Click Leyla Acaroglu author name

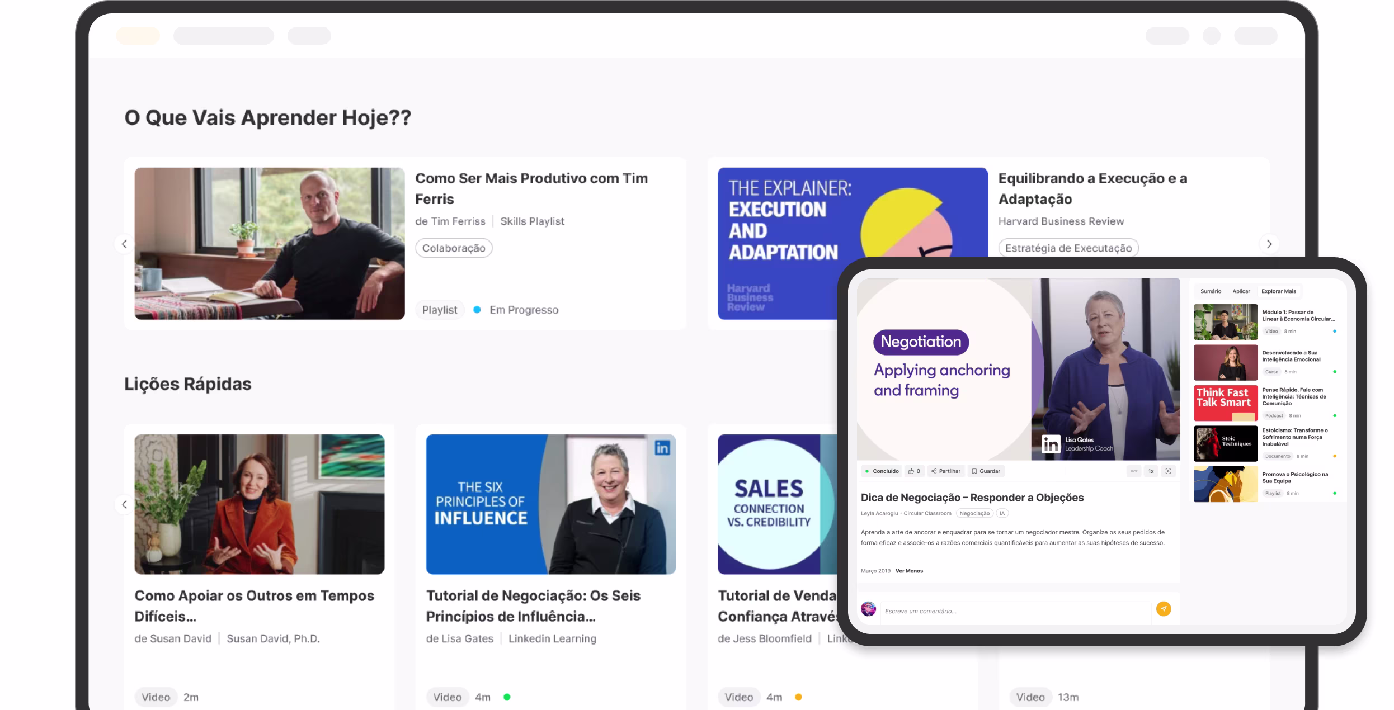[879, 513]
